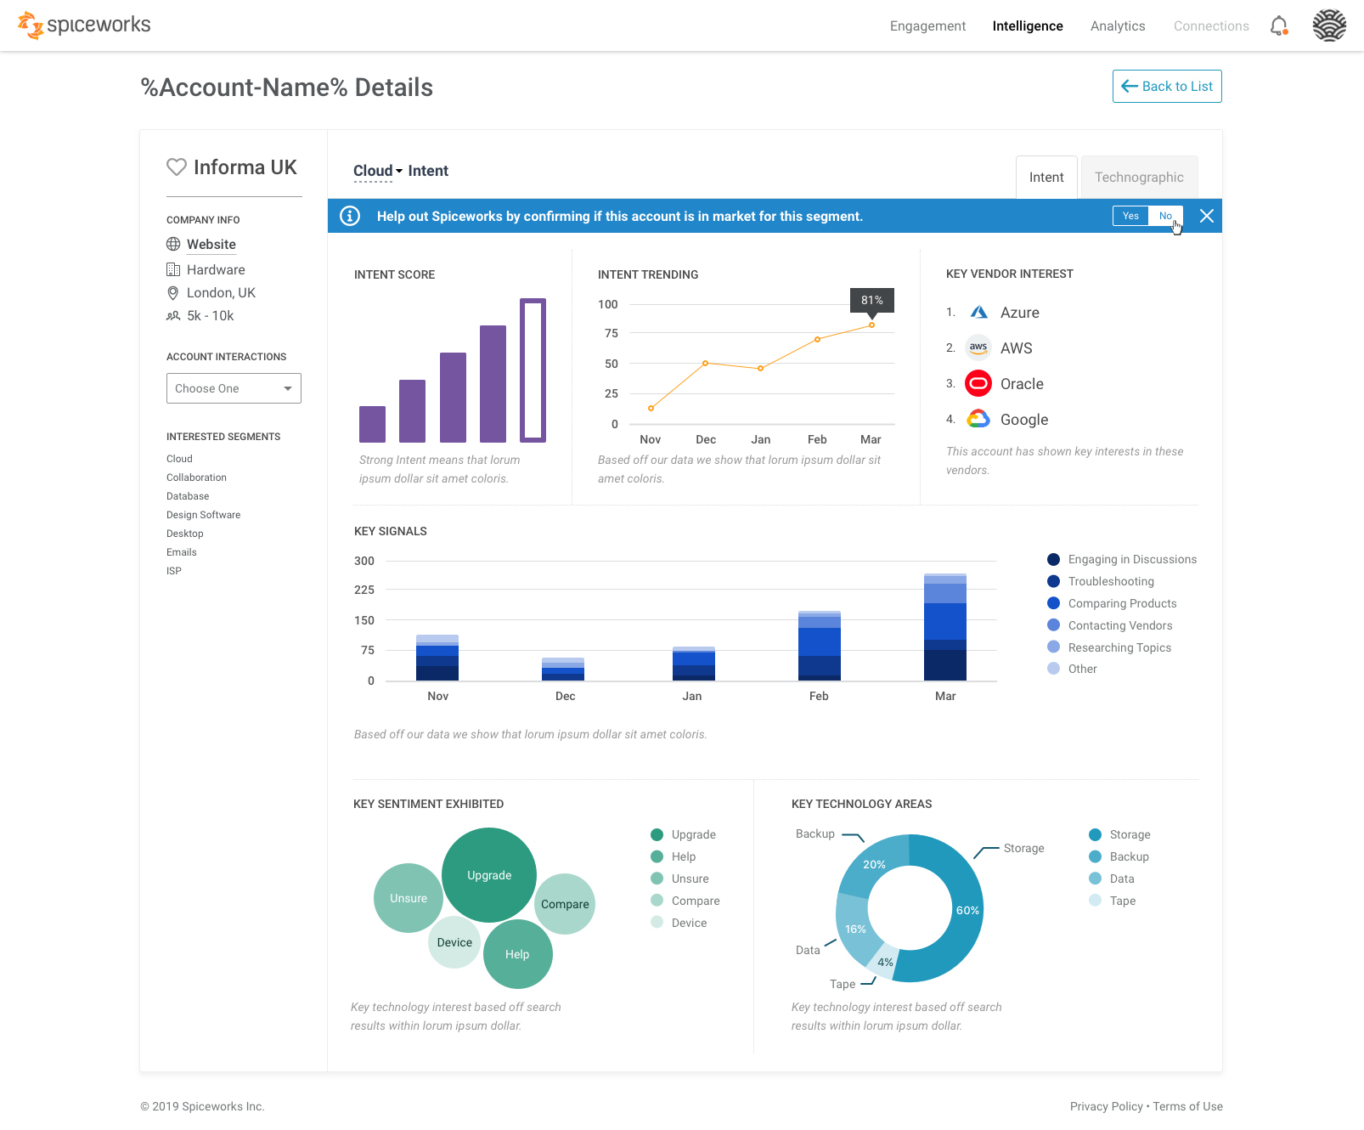
Task: Click the Google Cloud vendor logo
Action: (978, 419)
